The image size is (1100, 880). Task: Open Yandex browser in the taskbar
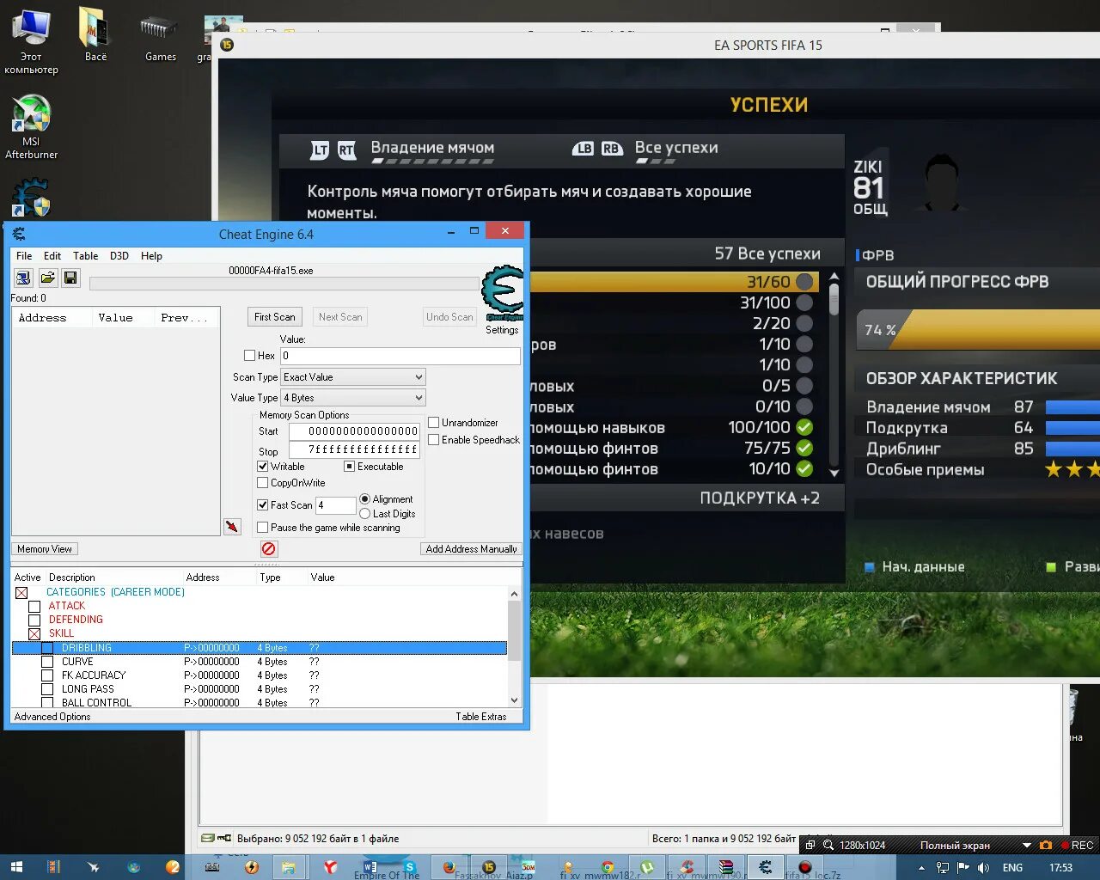330,867
